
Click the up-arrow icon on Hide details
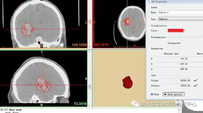pos(165,94)
